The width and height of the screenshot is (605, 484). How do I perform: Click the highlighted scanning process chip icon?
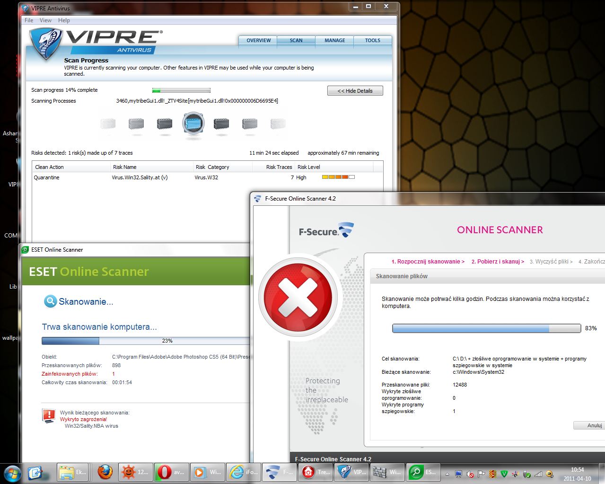click(193, 124)
